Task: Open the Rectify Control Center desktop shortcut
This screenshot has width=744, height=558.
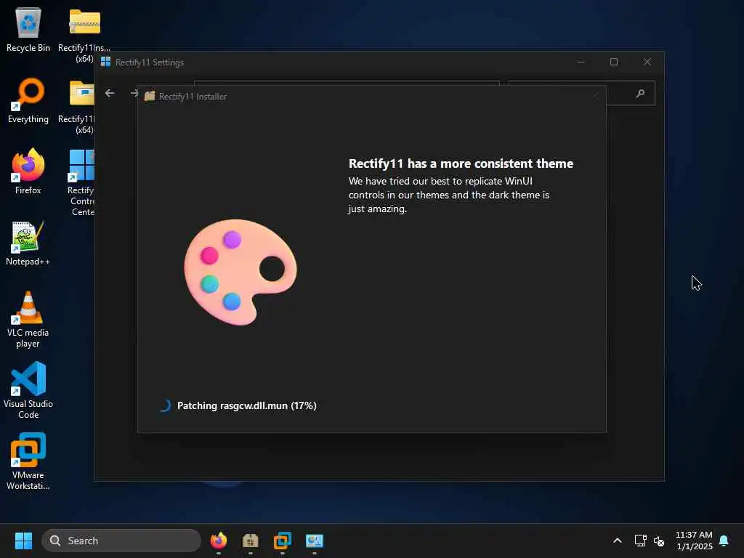Action: click(81, 182)
